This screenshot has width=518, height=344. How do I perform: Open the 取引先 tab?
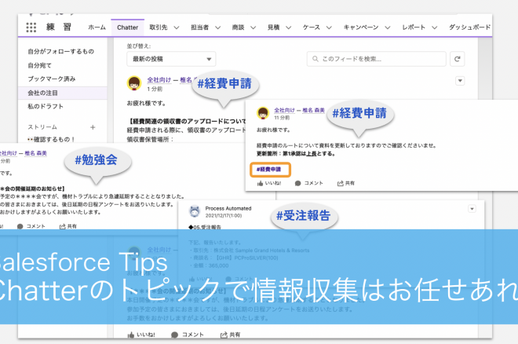tap(159, 27)
